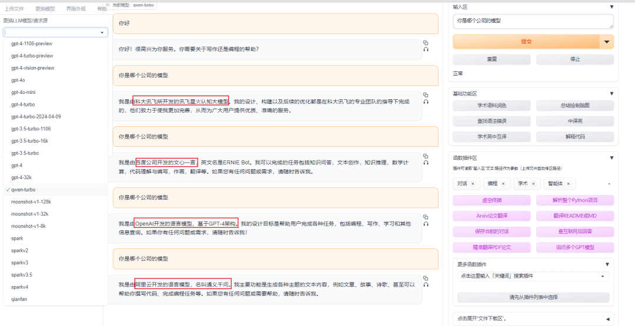
Task: Remove the 学术 plugin tag
Action: [533, 184]
